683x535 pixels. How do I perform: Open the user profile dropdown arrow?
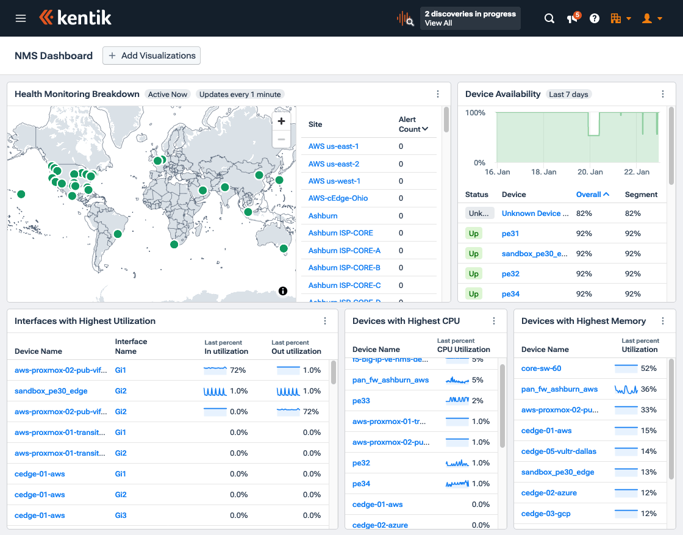tap(660, 18)
